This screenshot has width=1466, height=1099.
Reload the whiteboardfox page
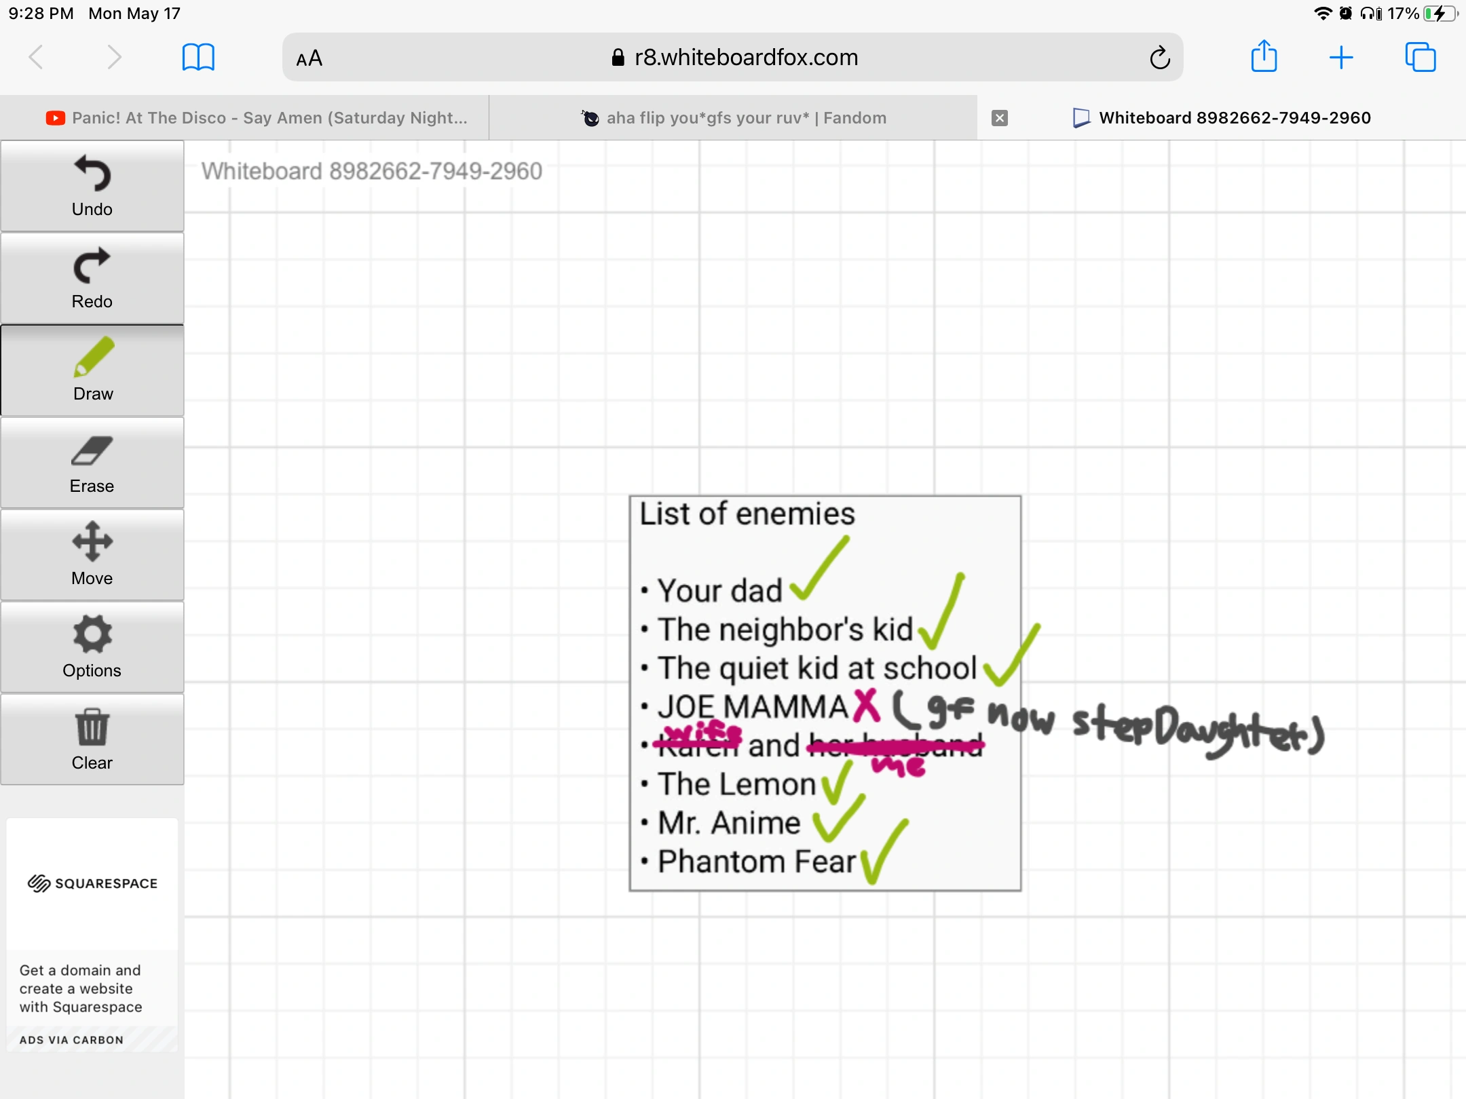1160,58
